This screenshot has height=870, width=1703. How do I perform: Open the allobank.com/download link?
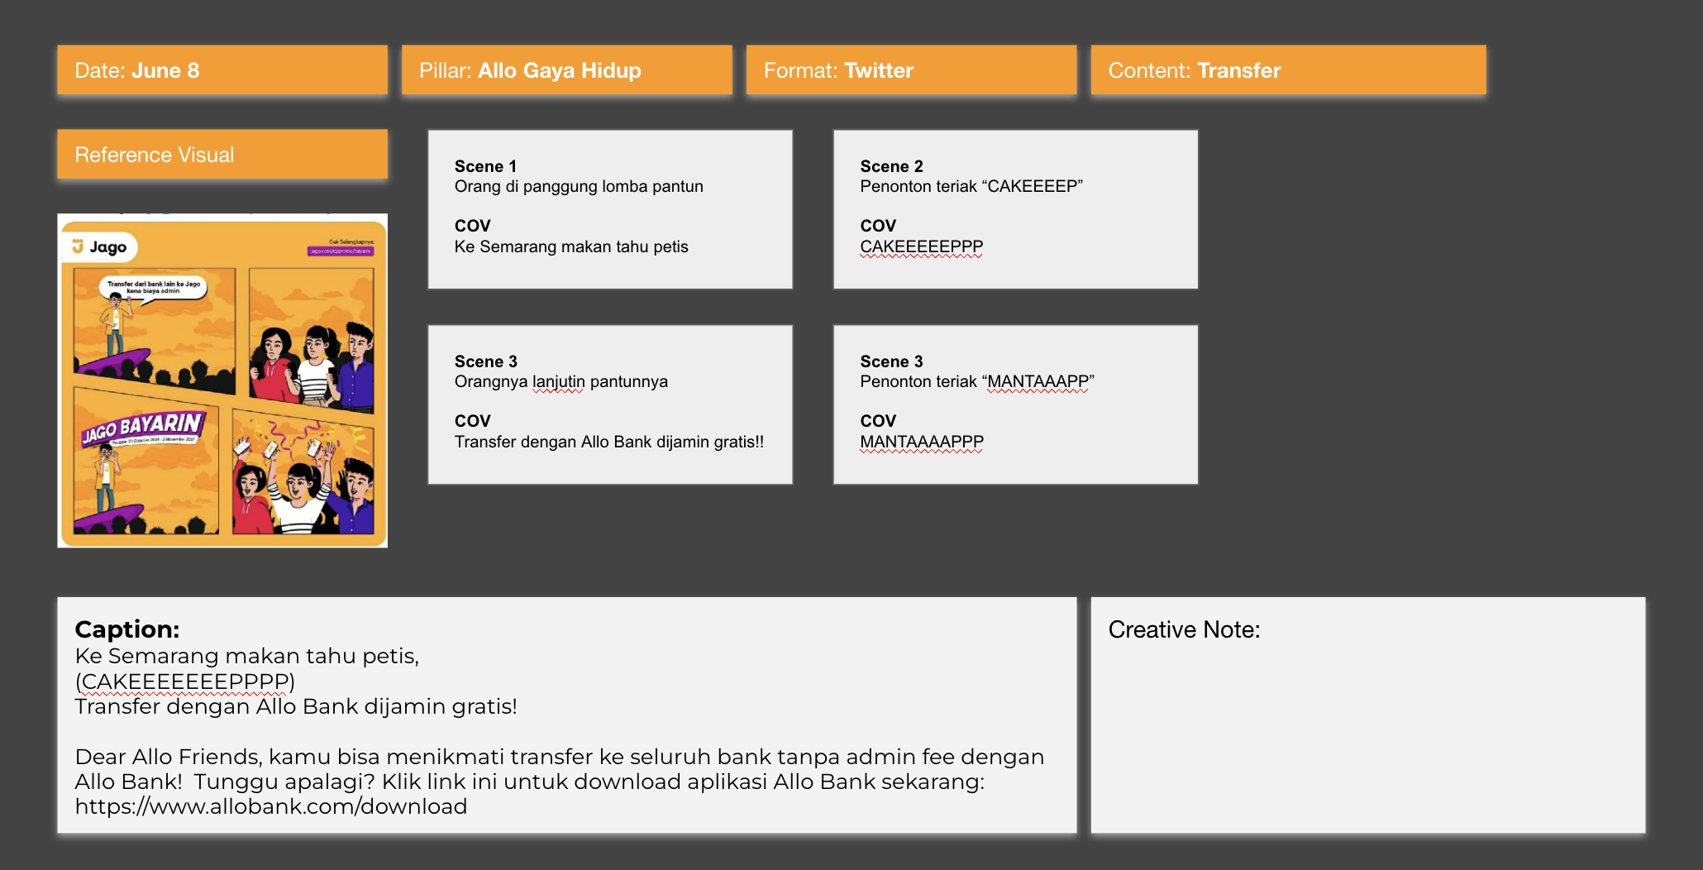271,806
